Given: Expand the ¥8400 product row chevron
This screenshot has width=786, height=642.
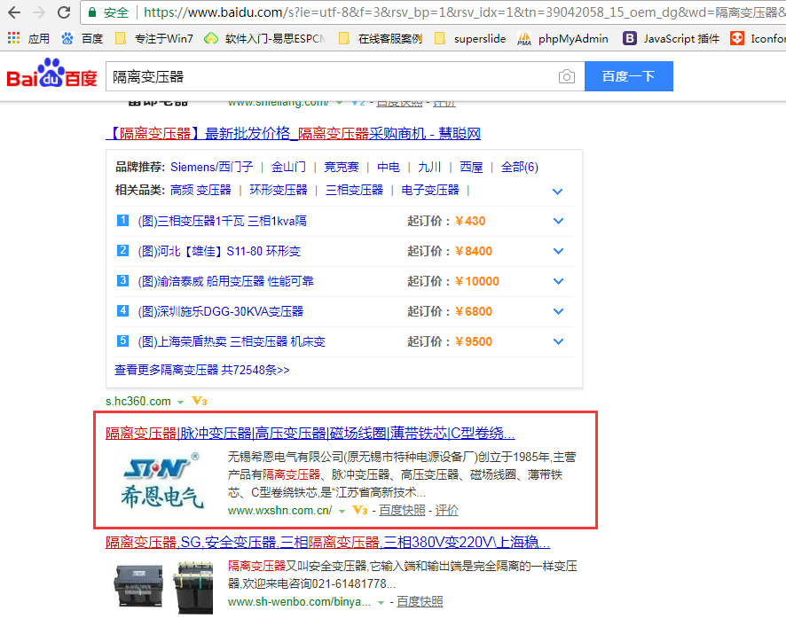Looking at the screenshot, I should pyautogui.click(x=558, y=251).
